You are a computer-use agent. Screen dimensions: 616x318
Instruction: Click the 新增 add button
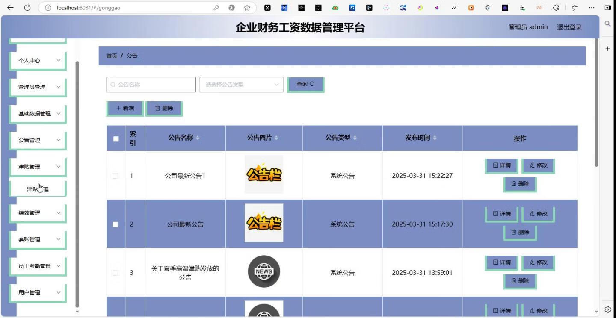click(125, 109)
